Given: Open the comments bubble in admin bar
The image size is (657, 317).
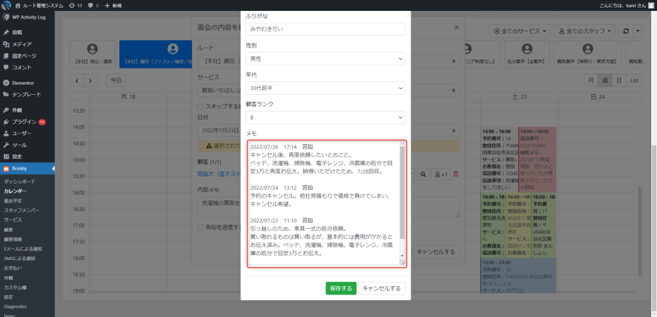Looking at the screenshot, I should (92, 5).
